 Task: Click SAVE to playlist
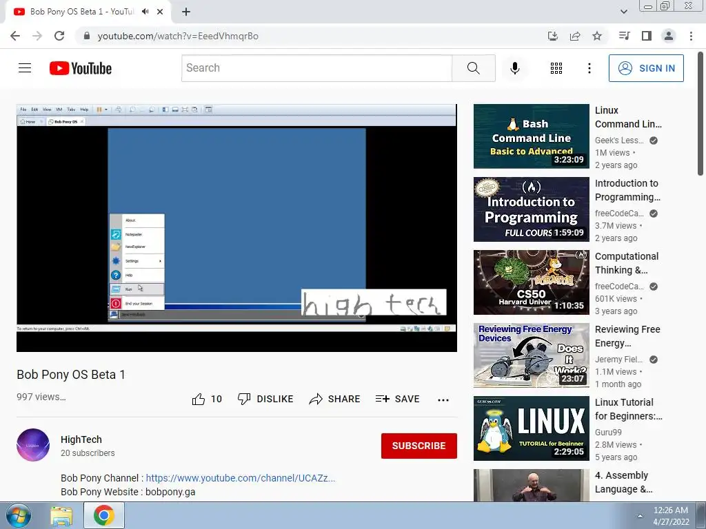(398, 399)
